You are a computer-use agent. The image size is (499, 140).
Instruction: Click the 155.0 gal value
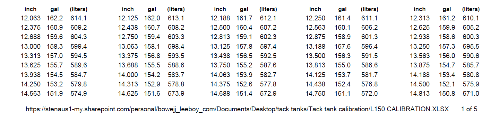click(x=343, y=65)
